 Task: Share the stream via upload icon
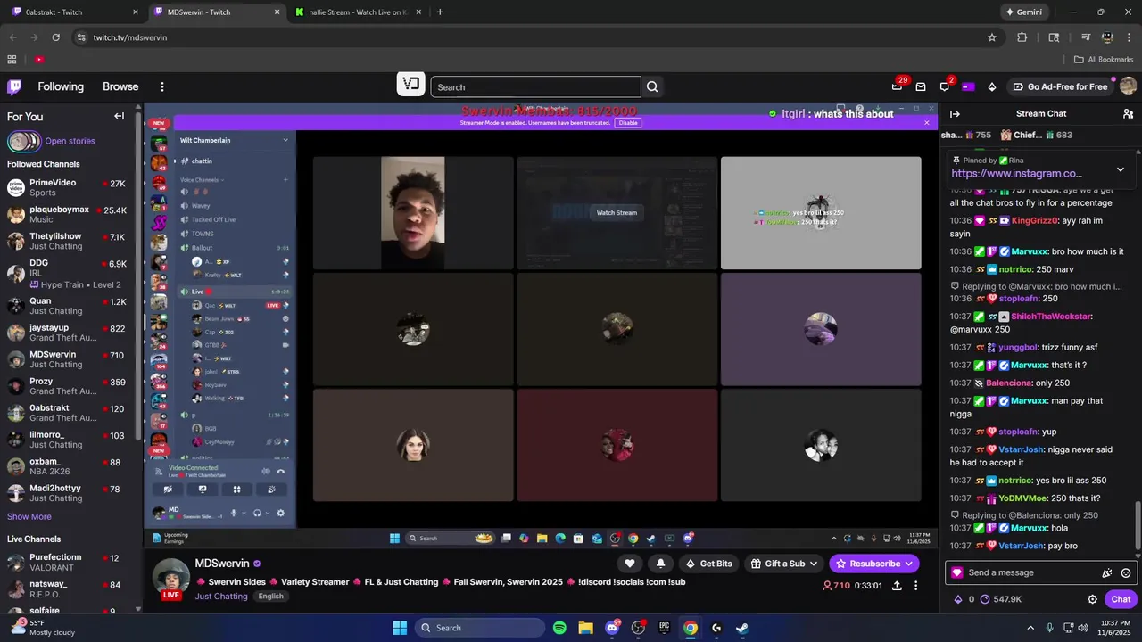(x=897, y=586)
